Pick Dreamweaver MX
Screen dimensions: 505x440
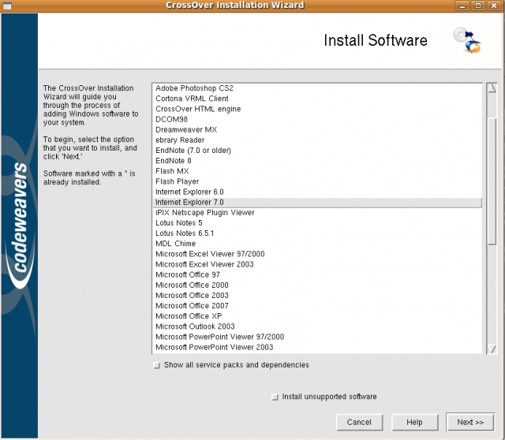pyautogui.click(x=317, y=129)
